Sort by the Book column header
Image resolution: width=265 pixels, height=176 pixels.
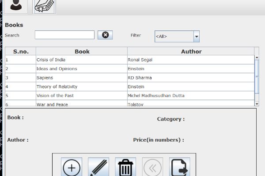(82, 52)
